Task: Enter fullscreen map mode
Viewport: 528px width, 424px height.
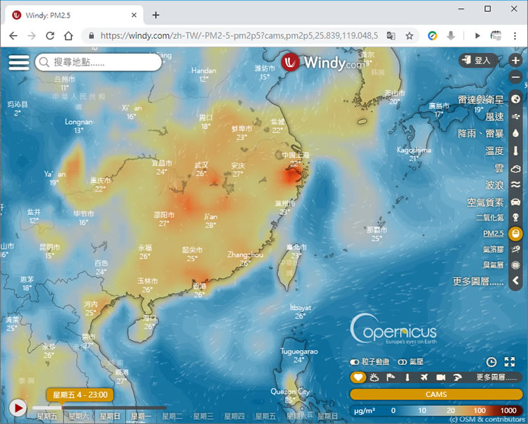Action: coord(510,362)
